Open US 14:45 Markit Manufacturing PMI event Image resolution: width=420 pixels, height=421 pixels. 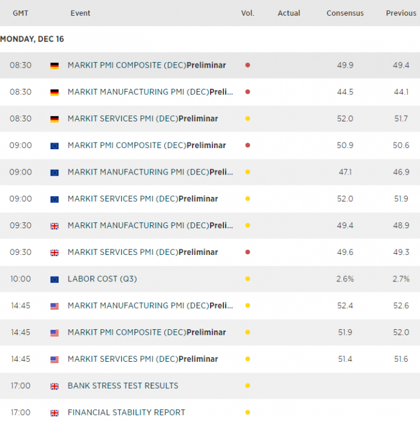tap(150, 306)
